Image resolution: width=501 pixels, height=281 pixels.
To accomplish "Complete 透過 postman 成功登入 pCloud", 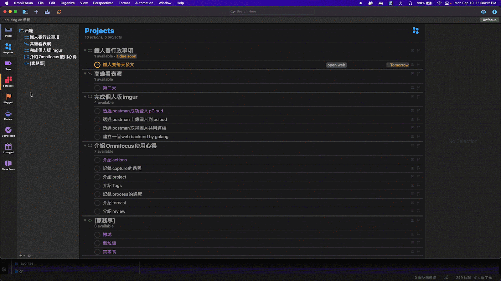I will (97, 111).
